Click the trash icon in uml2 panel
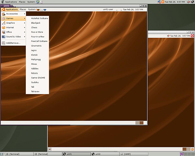The height and width of the screenshot is (156, 195). [x=192, y=149]
